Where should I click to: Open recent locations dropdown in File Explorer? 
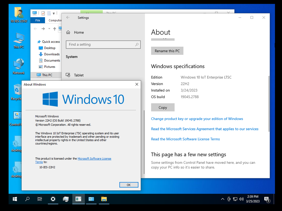pos(49,29)
